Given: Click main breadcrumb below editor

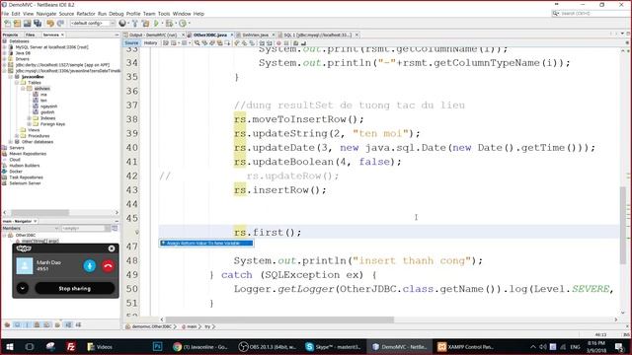Looking at the screenshot, I should click(x=191, y=326).
